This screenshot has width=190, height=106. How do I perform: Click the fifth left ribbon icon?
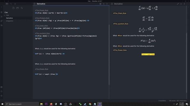[1, 25]
